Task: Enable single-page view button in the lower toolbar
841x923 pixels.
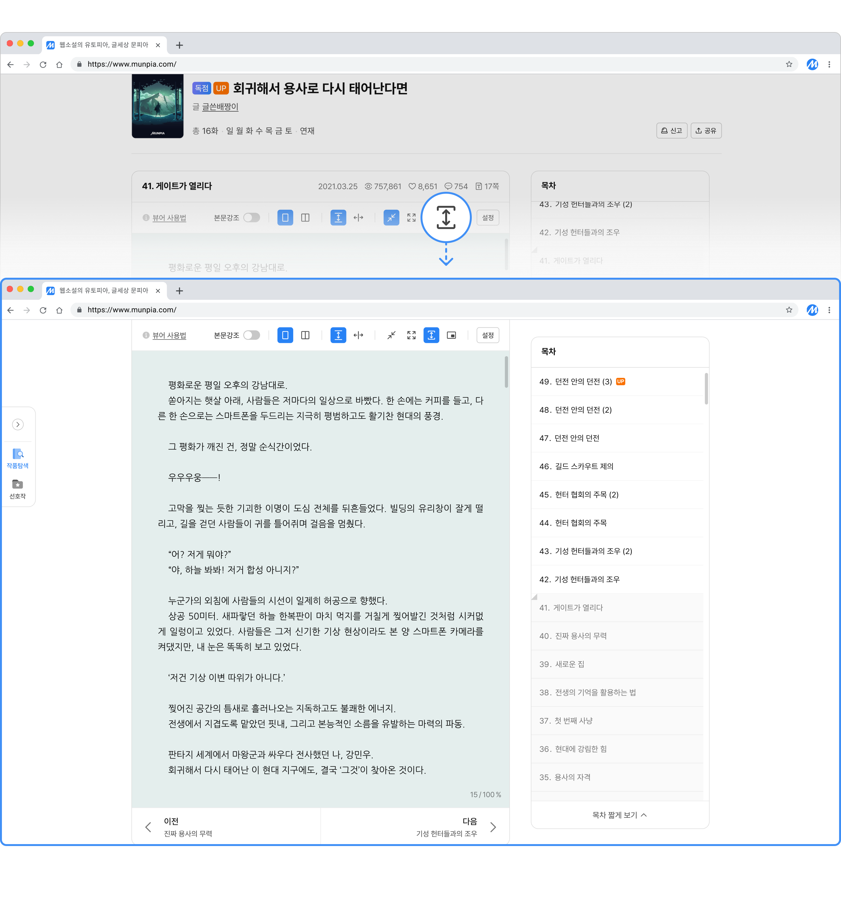Action: 285,335
